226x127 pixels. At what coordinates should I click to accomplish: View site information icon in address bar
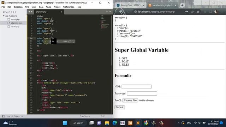coord(136,12)
